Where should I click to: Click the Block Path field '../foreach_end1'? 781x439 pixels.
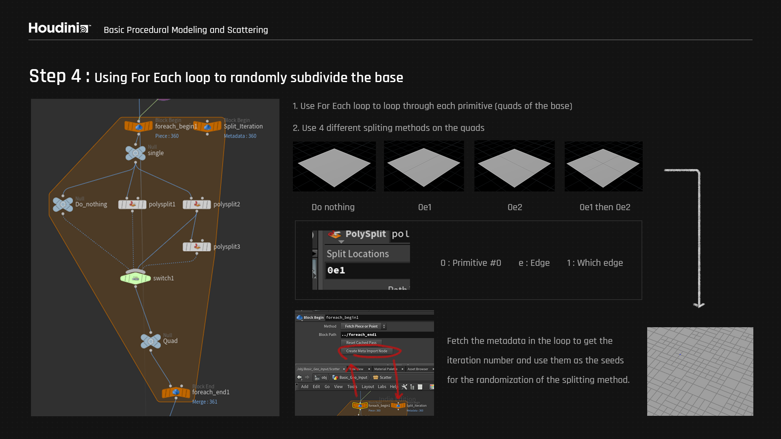coord(387,335)
